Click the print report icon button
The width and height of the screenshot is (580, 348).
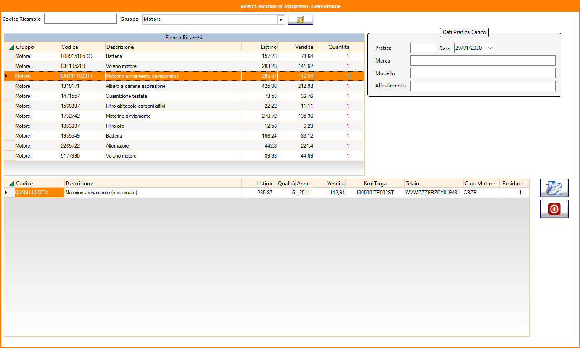coord(554,188)
